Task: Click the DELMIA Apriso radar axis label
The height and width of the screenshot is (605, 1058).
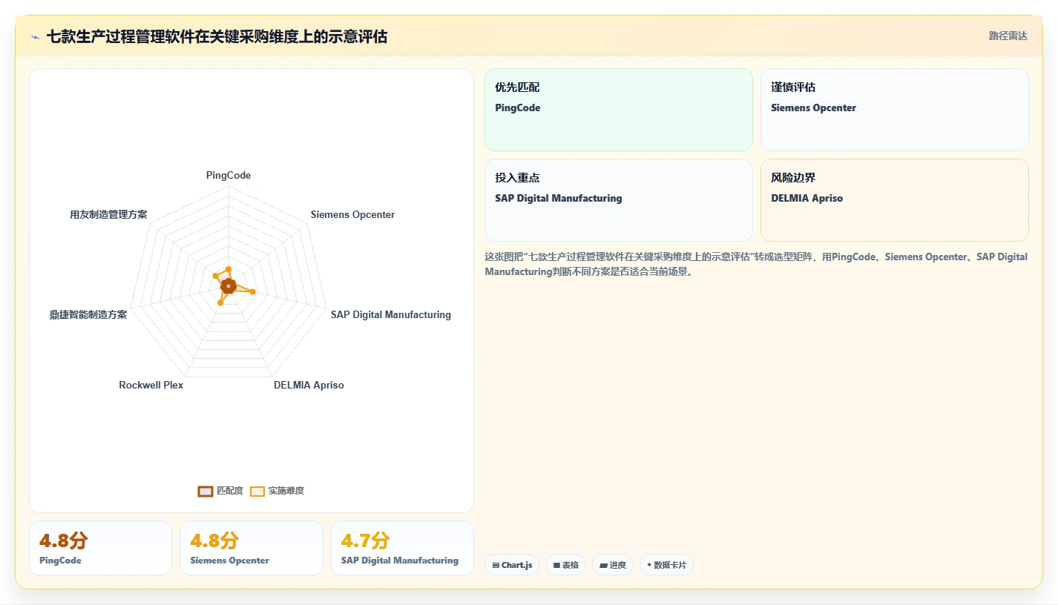Action: coord(309,386)
